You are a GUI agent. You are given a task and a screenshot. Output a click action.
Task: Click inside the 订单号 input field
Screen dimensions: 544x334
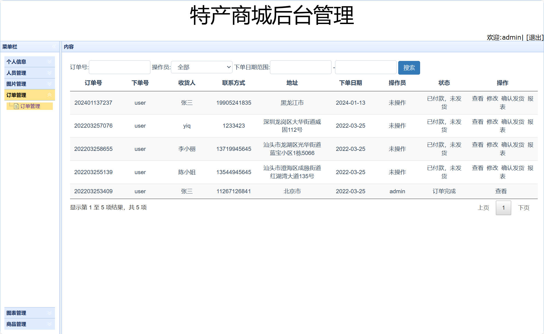120,67
